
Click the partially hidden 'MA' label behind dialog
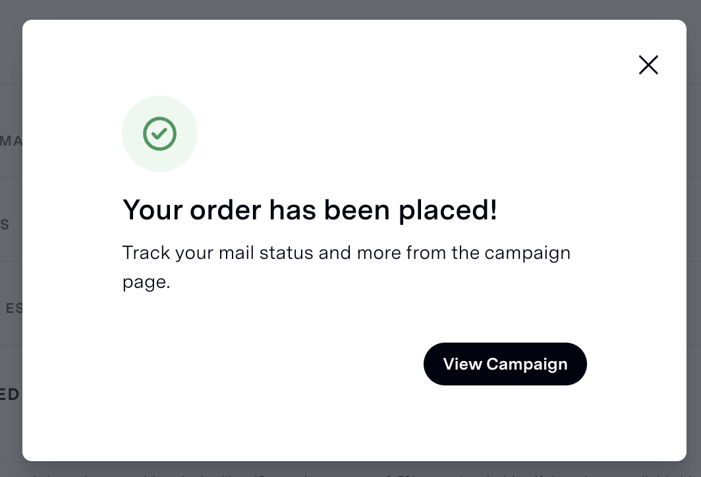coord(11,141)
